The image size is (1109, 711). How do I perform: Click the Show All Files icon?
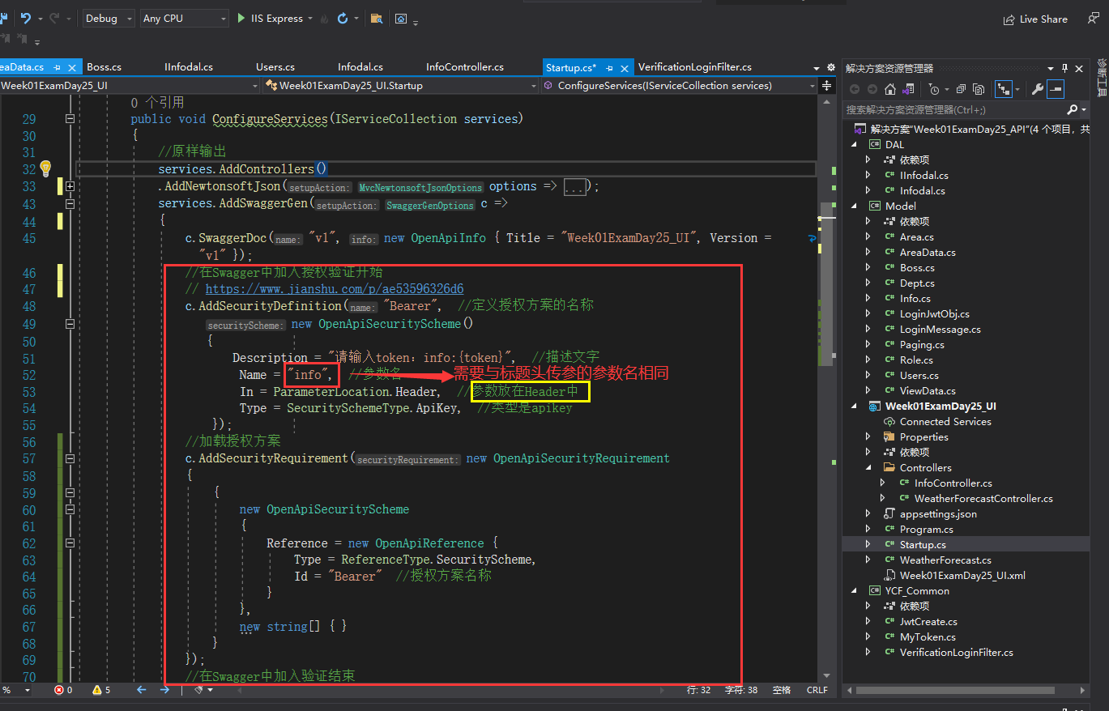point(979,89)
